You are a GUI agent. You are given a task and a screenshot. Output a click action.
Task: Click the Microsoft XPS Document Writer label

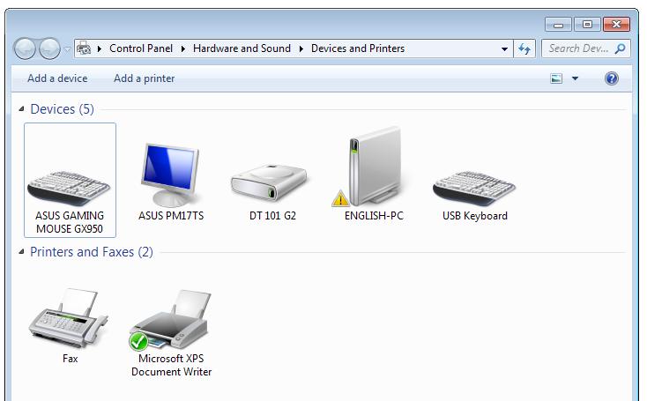point(171,365)
